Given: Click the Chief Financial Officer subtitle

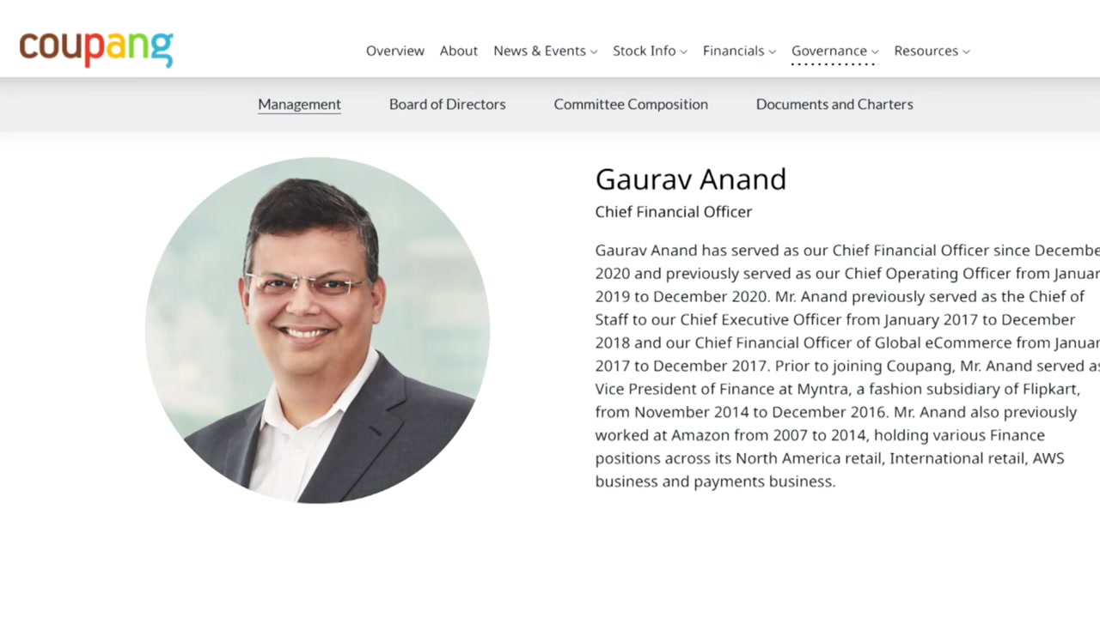Looking at the screenshot, I should pos(673,211).
